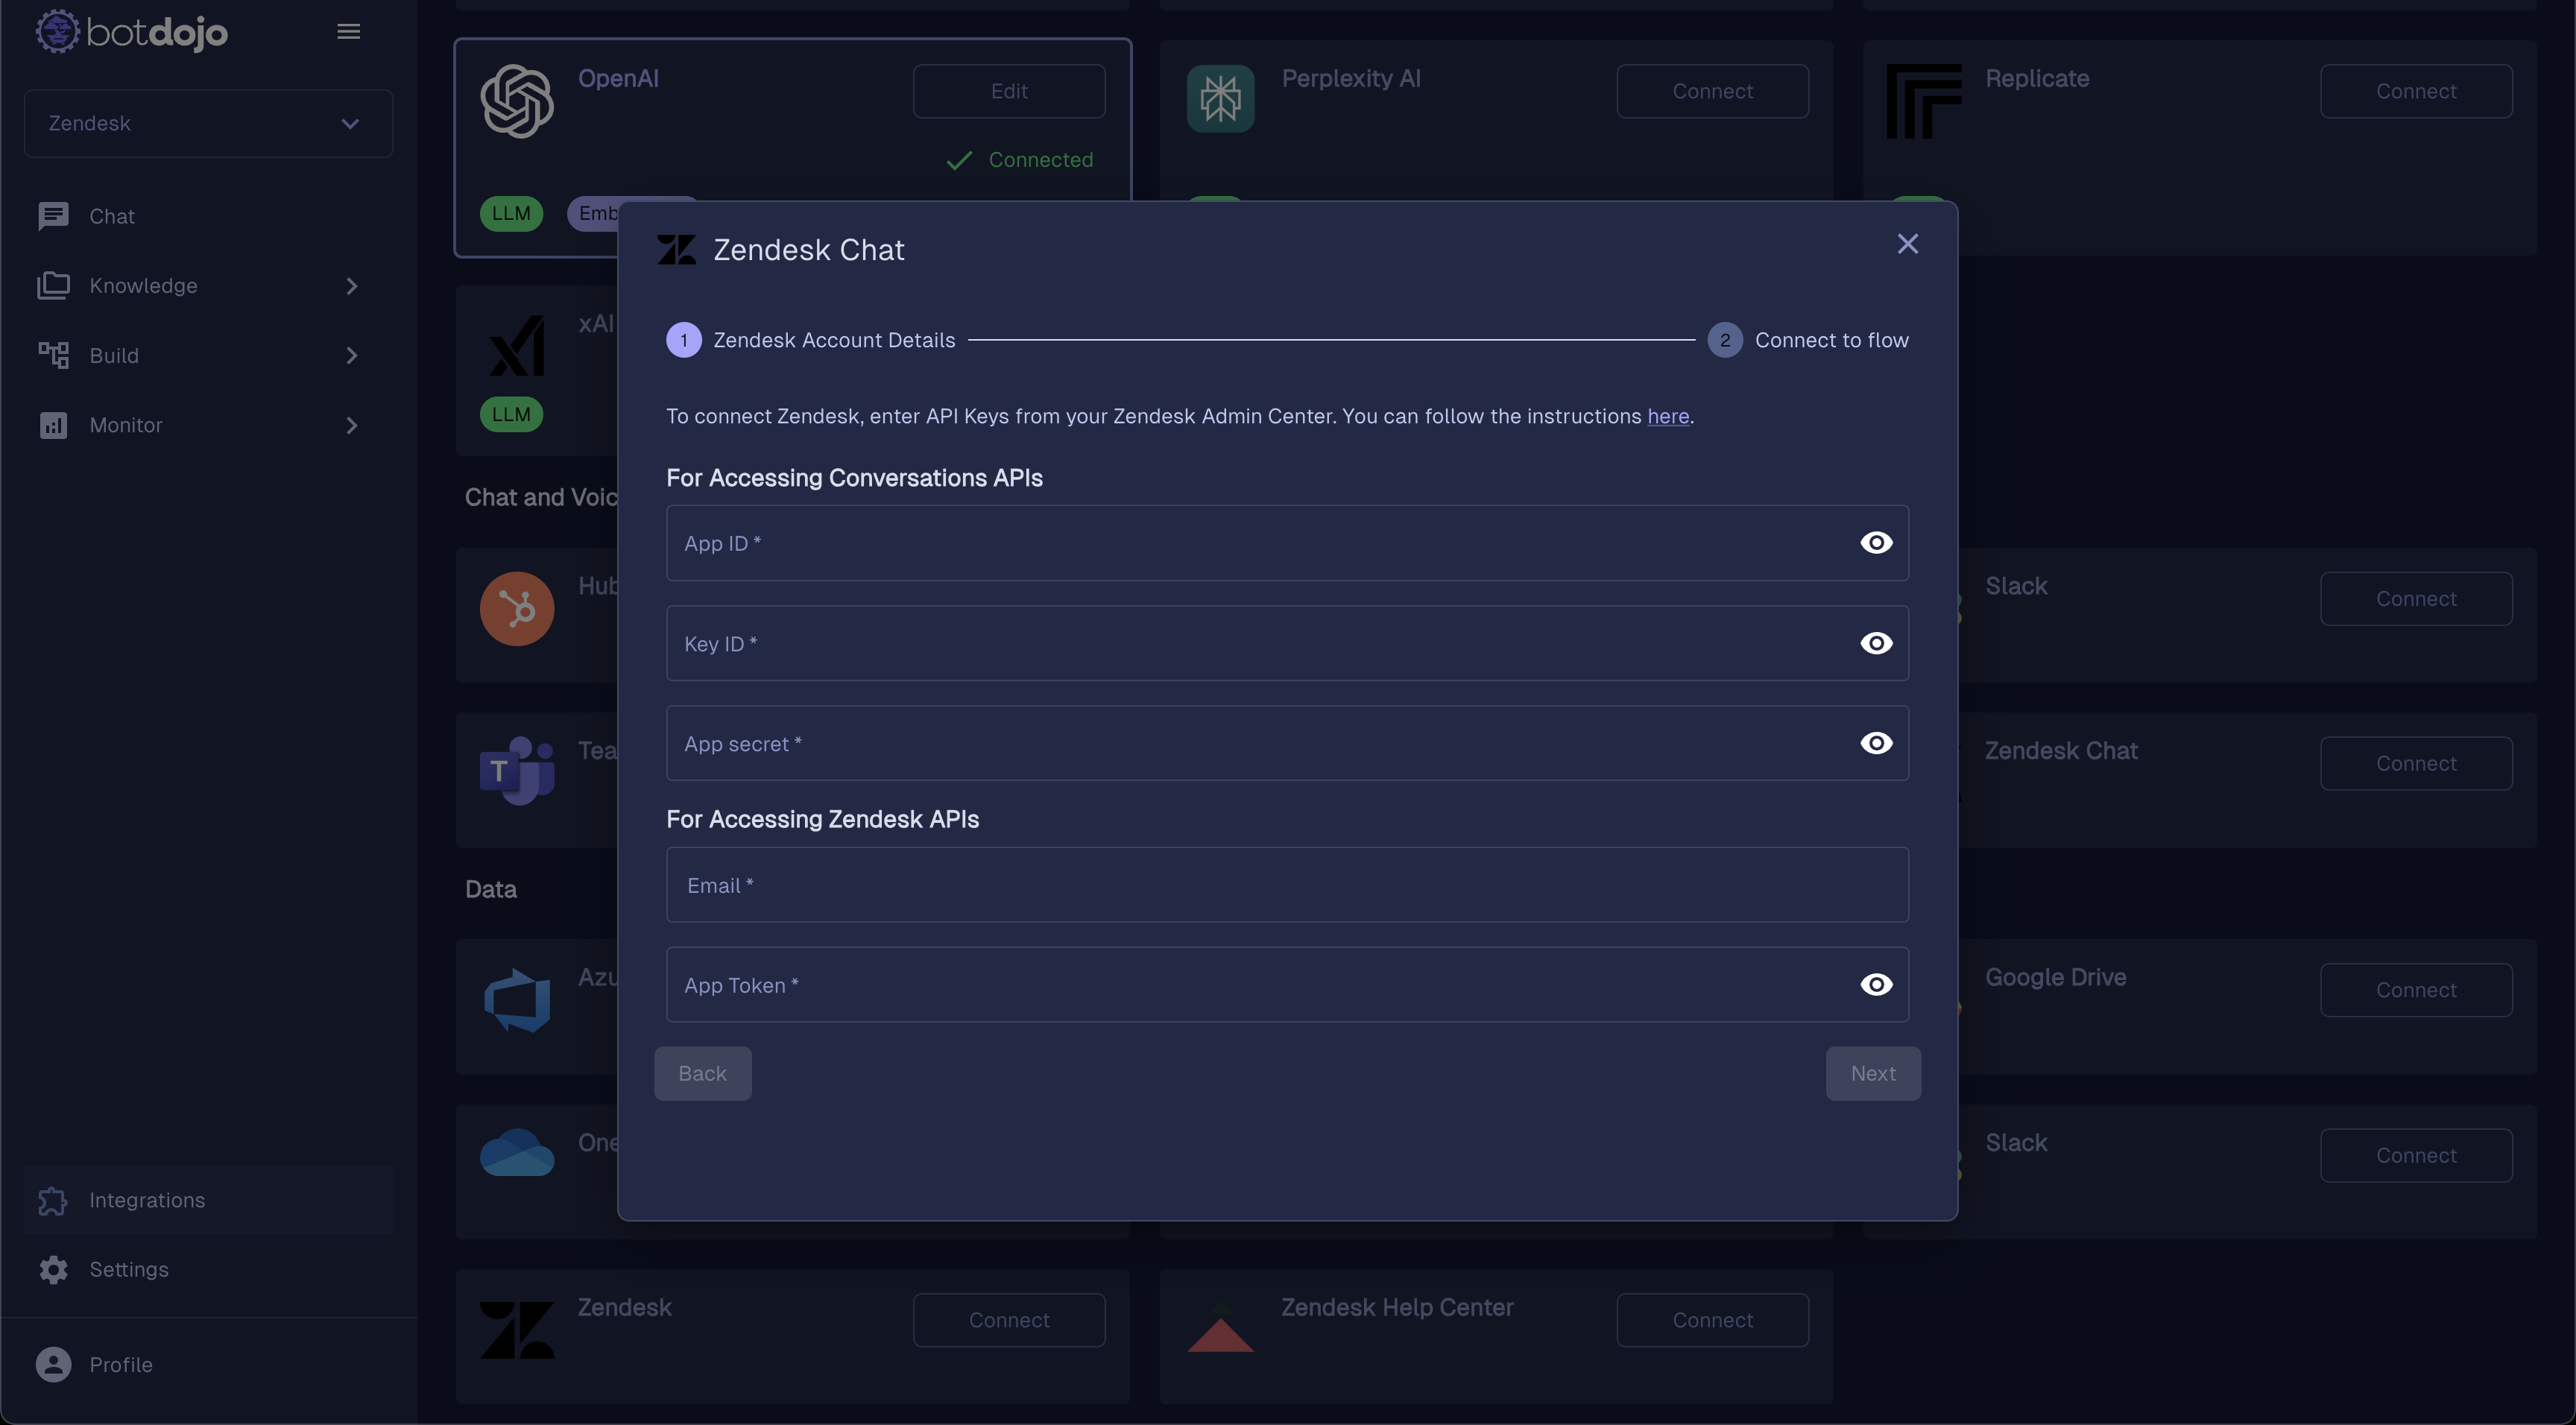This screenshot has height=1425, width=2576.
Task: Focus the App Token input field
Action: (1287, 985)
